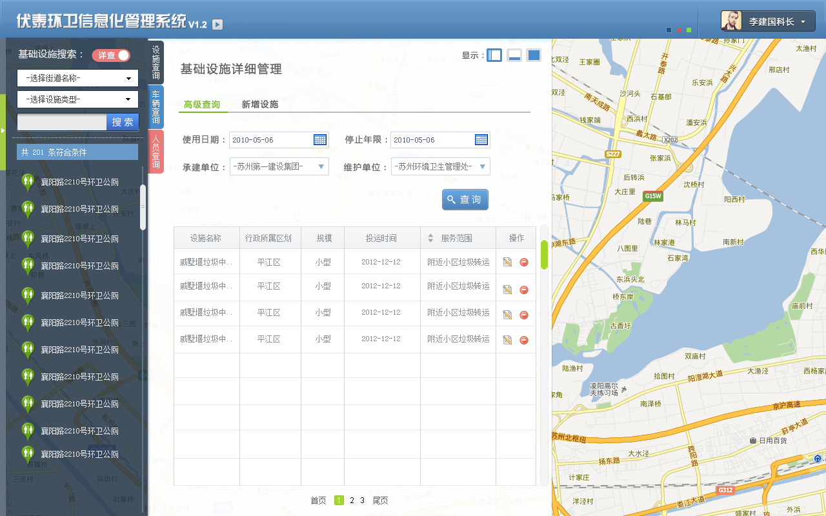Click the 查询 query button
The image size is (826, 516).
[465, 200]
